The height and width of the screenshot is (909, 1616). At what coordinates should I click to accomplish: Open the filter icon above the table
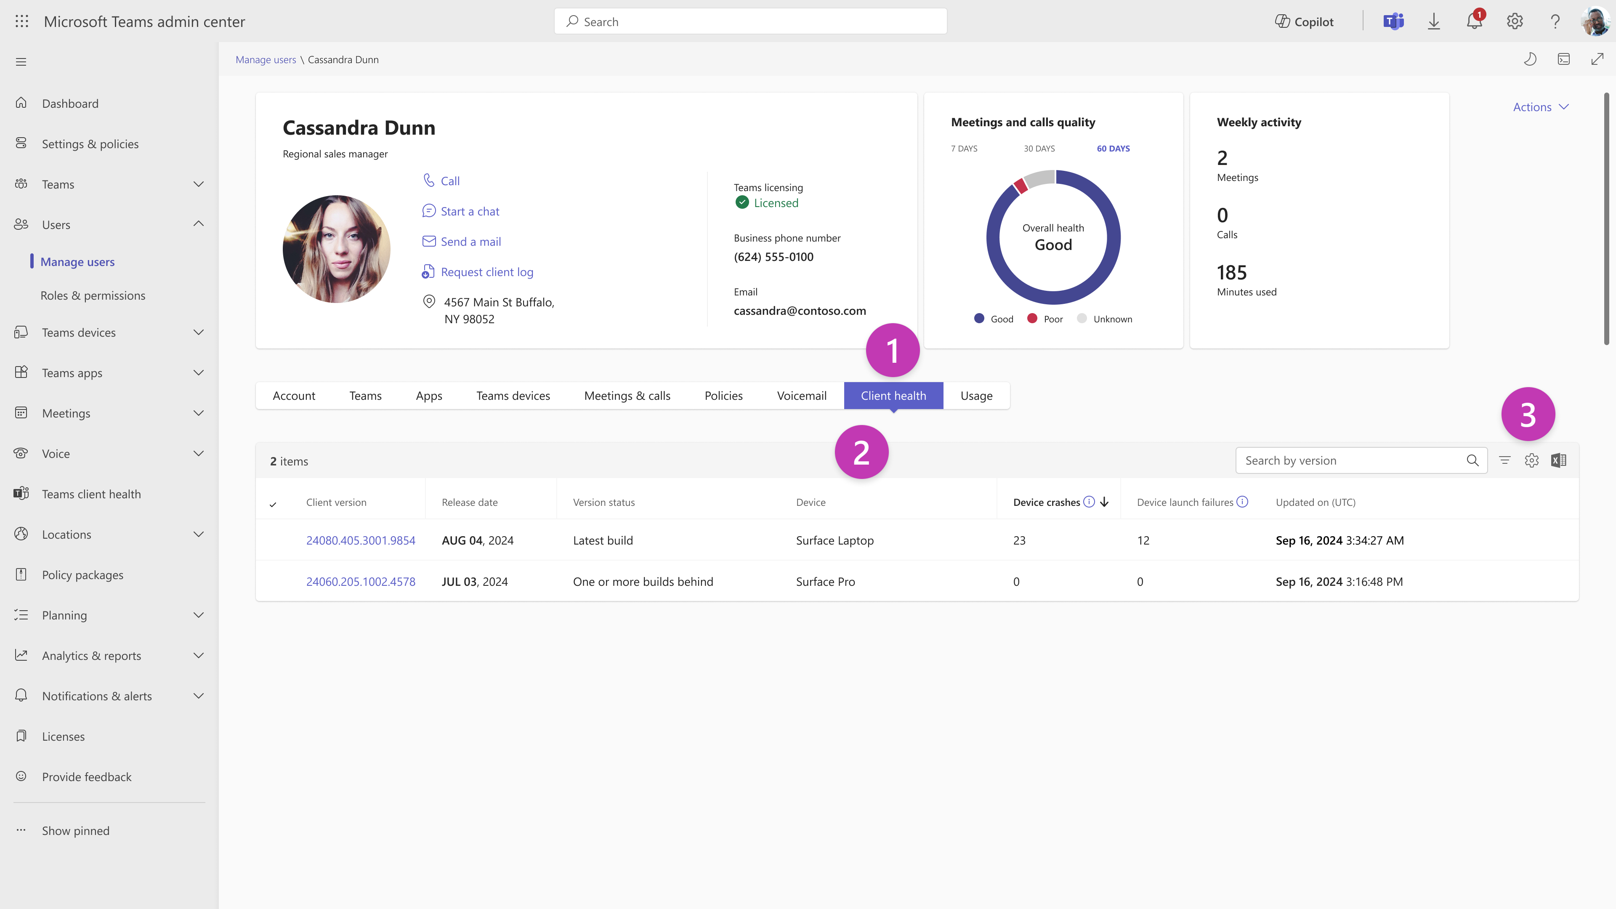[x=1504, y=460]
